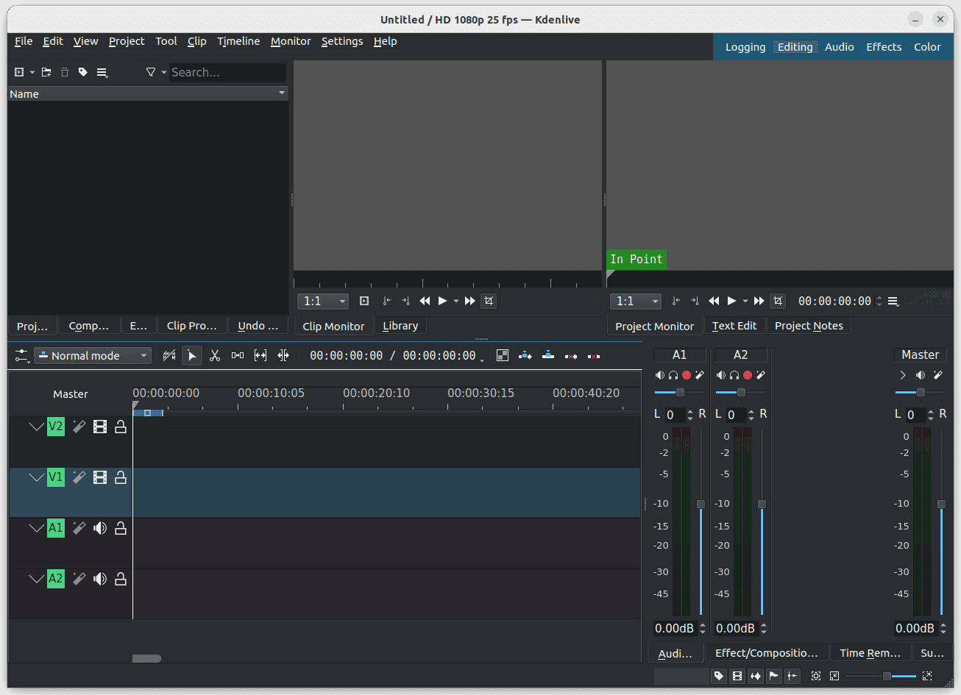Switch to the Color workspace layout
The height and width of the screenshot is (695, 961).
(x=927, y=47)
